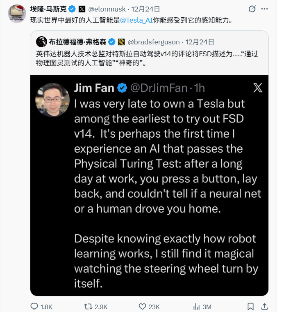Open the @Tesla_AI mention link
The height and width of the screenshot is (312, 284).
tap(136, 20)
